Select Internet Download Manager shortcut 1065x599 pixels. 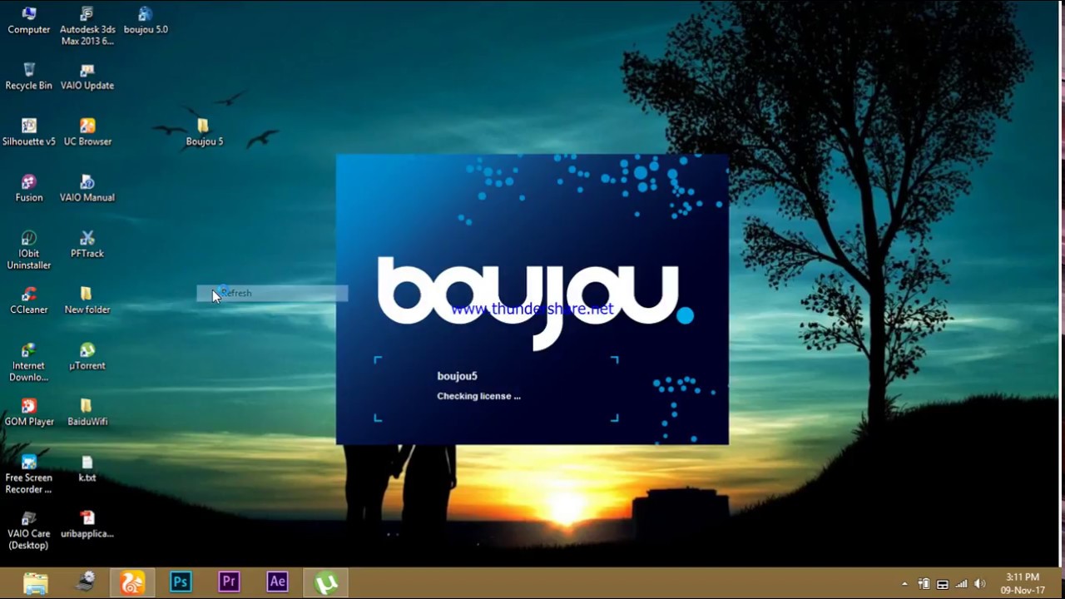coord(29,362)
